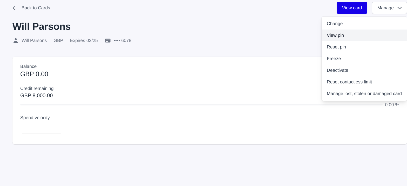Select Reset pin menu entry
Viewport: 407px width, 186px height.
coord(336,47)
